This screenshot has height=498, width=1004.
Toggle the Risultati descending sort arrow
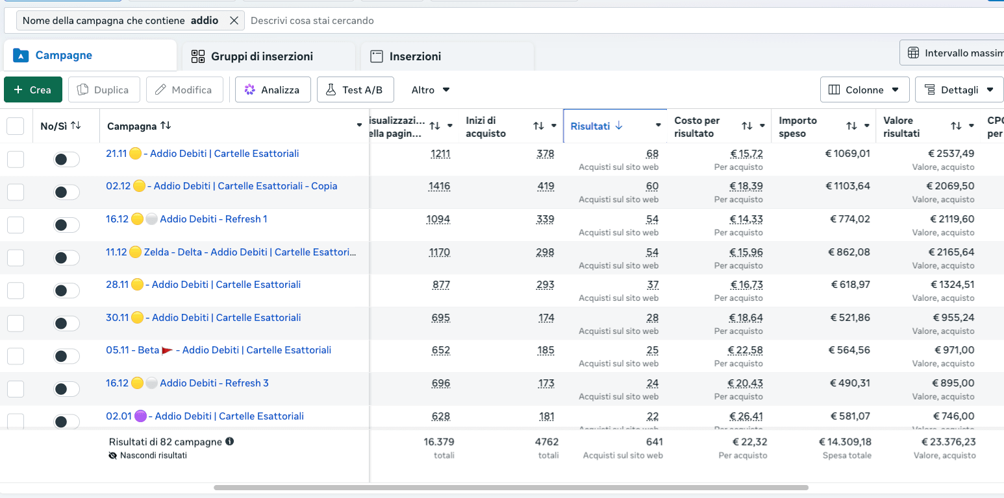point(618,126)
